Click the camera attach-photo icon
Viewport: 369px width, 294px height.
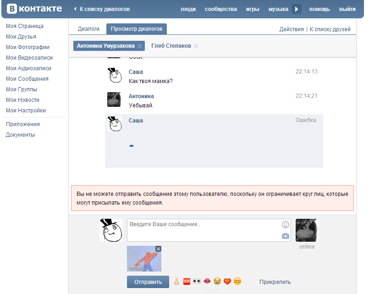pyautogui.click(x=286, y=236)
